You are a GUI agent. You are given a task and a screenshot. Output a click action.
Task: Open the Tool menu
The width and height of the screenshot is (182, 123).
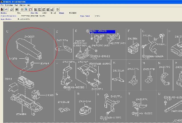point(16,5)
